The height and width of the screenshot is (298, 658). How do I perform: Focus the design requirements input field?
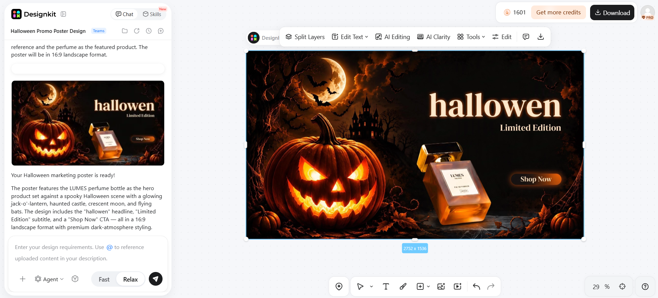tap(88, 253)
